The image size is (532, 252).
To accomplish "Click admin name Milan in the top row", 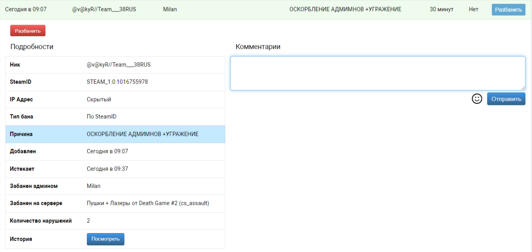I will click(170, 9).
